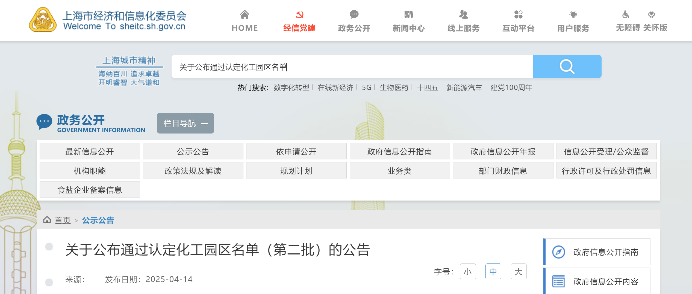The image size is (692, 294).
Task: Select the 大 font size option
Action: pos(518,271)
